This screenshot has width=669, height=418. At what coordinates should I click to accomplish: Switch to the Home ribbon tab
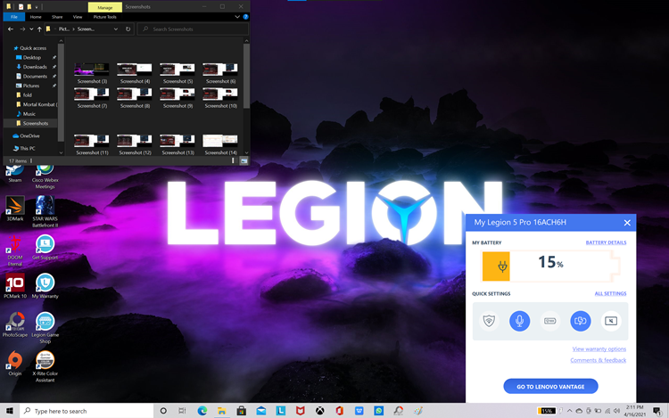36,17
